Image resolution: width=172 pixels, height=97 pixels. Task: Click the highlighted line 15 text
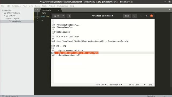click(x=76, y=53)
